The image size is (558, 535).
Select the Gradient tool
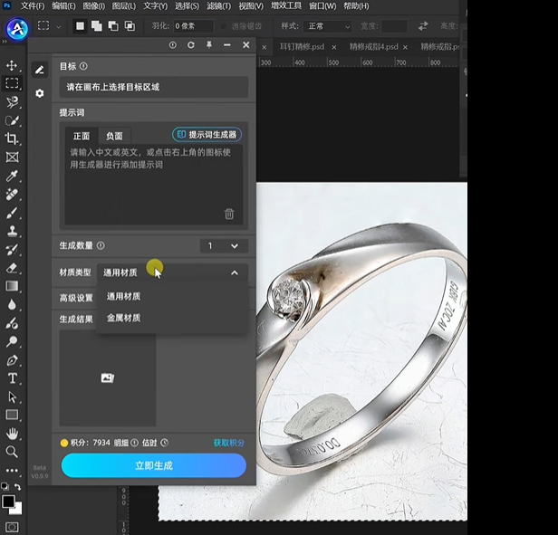click(12, 286)
